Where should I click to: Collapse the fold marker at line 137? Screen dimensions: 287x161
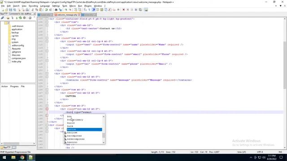click(x=47, y=125)
